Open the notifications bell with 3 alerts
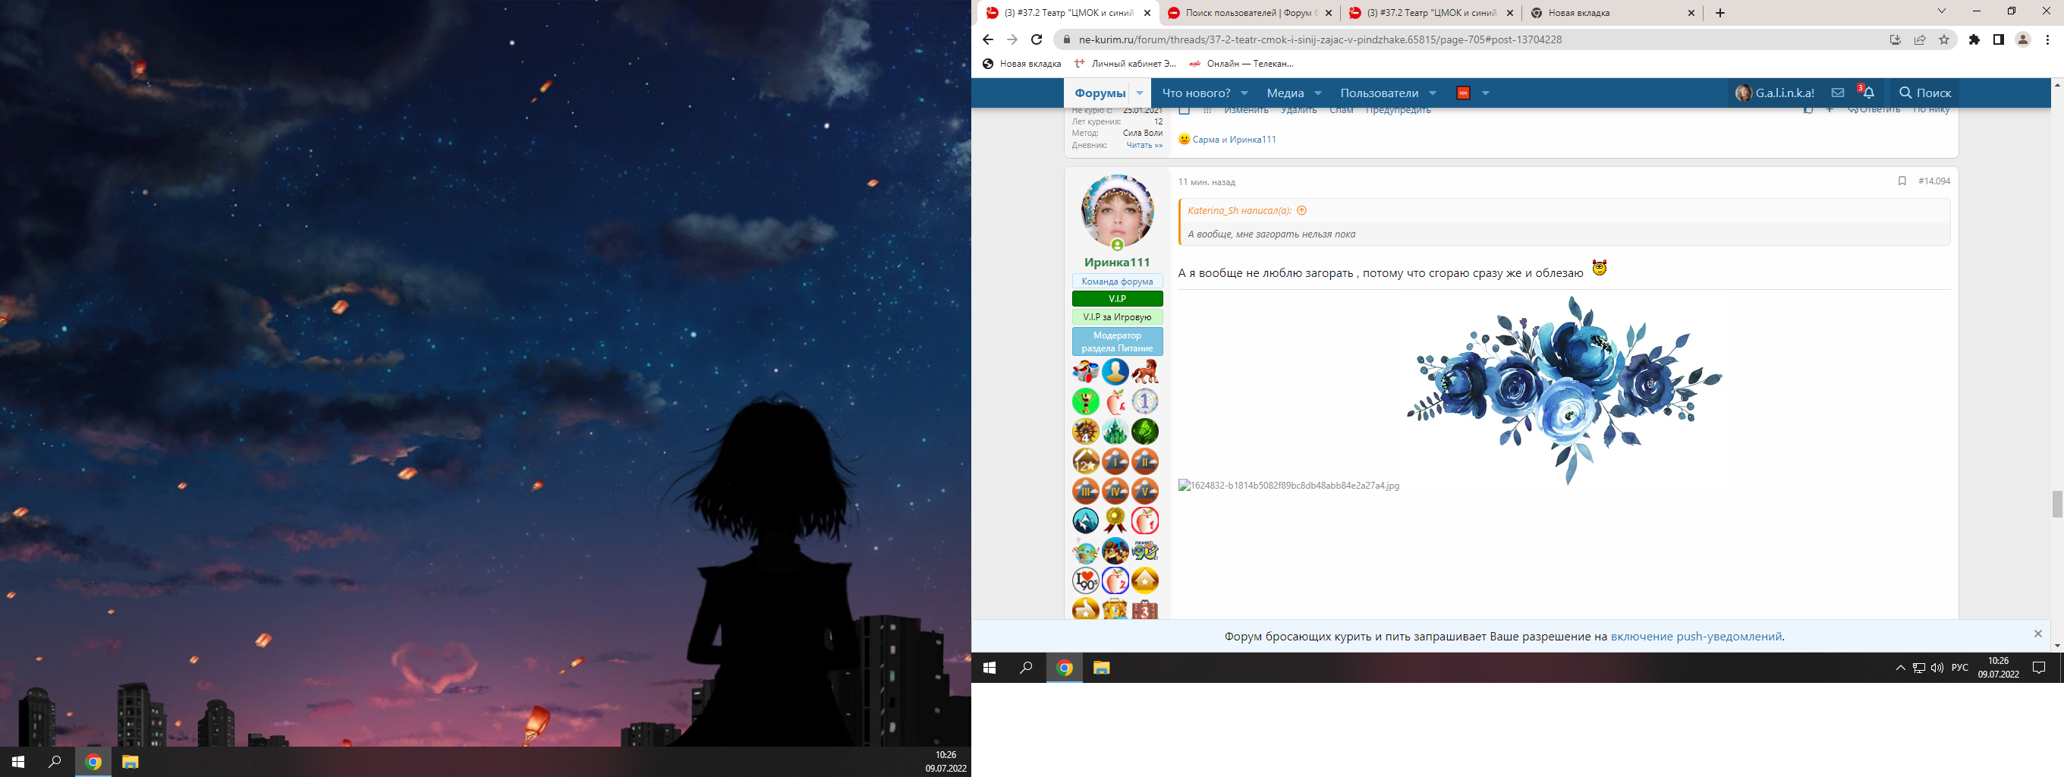Screen dimensions: 2064x777 pyautogui.click(x=1867, y=92)
